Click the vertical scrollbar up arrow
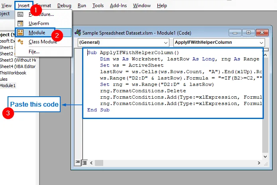The image size is (277, 185). (x=265, y=55)
